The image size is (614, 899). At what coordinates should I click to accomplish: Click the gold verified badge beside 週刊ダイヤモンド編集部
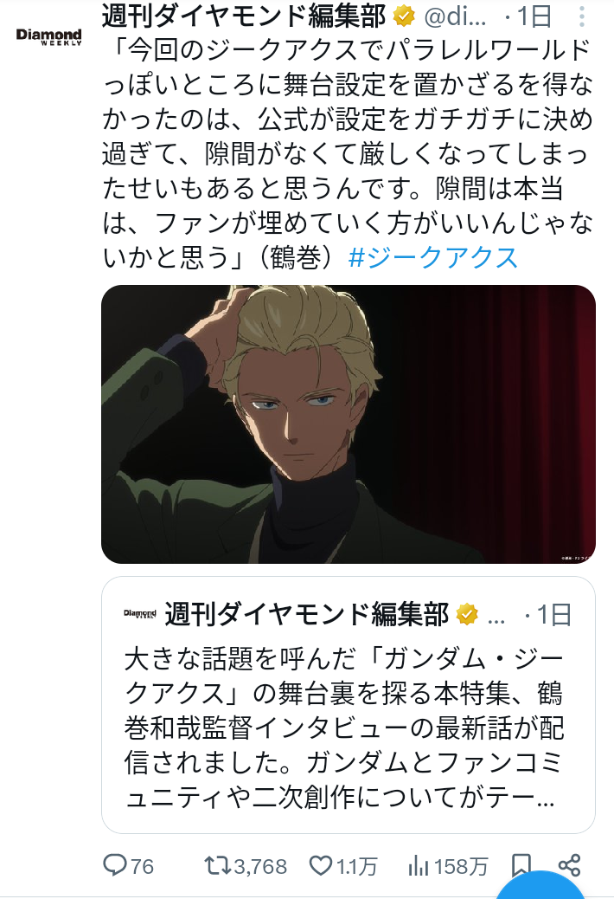[x=404, y=16]
